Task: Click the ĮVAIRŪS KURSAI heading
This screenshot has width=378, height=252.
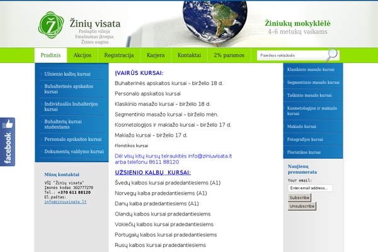Action: coord(139,73)
